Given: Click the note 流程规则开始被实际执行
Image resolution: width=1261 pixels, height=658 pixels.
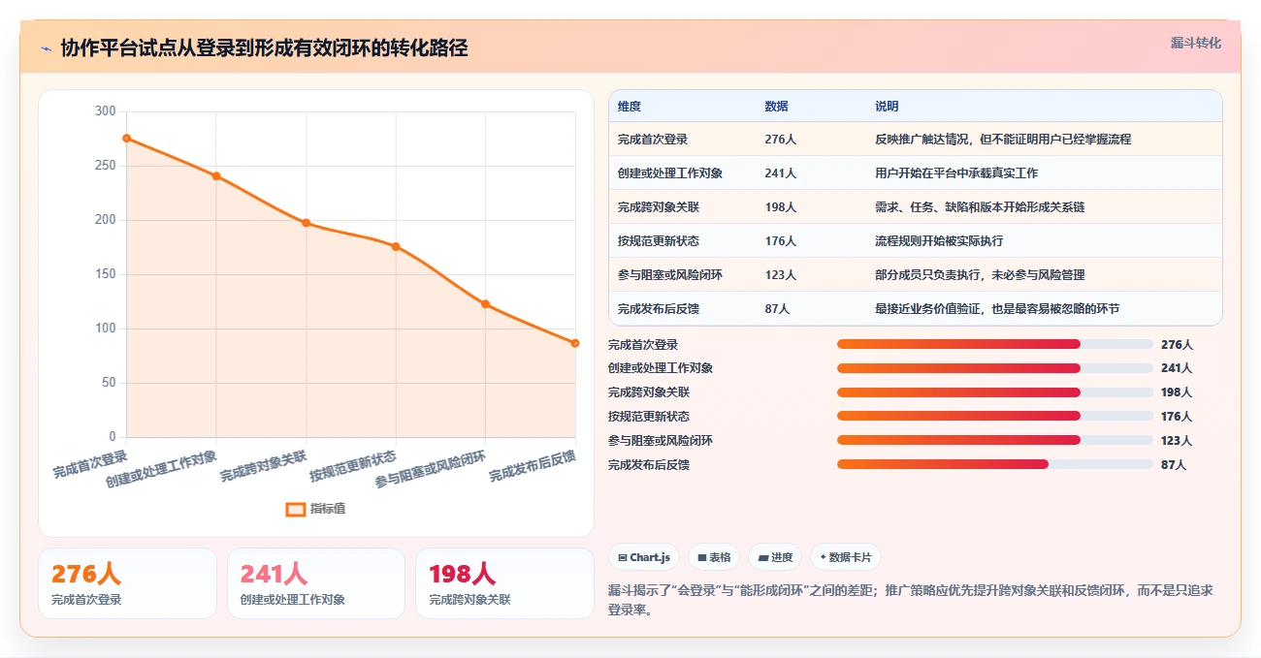Looking at the screenshot, I should [939, 241].
